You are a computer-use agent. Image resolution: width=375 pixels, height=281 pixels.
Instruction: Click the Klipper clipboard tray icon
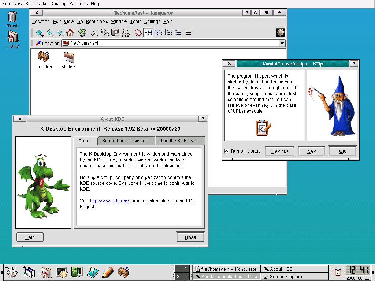tap(338, 272)
